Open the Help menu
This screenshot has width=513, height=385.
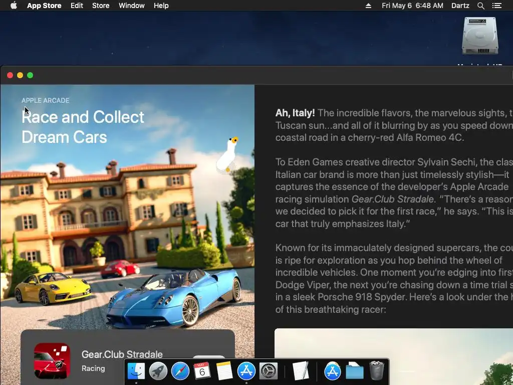tap(161, 6)
